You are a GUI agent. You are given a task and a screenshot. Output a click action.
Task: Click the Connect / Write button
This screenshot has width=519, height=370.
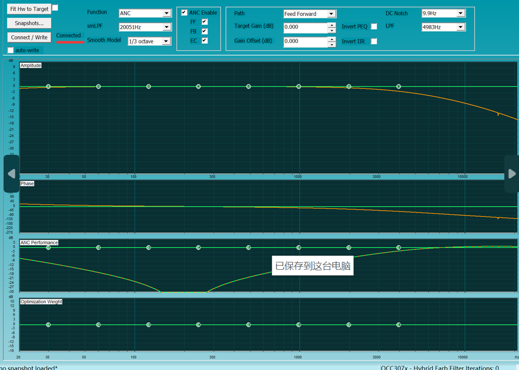(x=29, y=37)
